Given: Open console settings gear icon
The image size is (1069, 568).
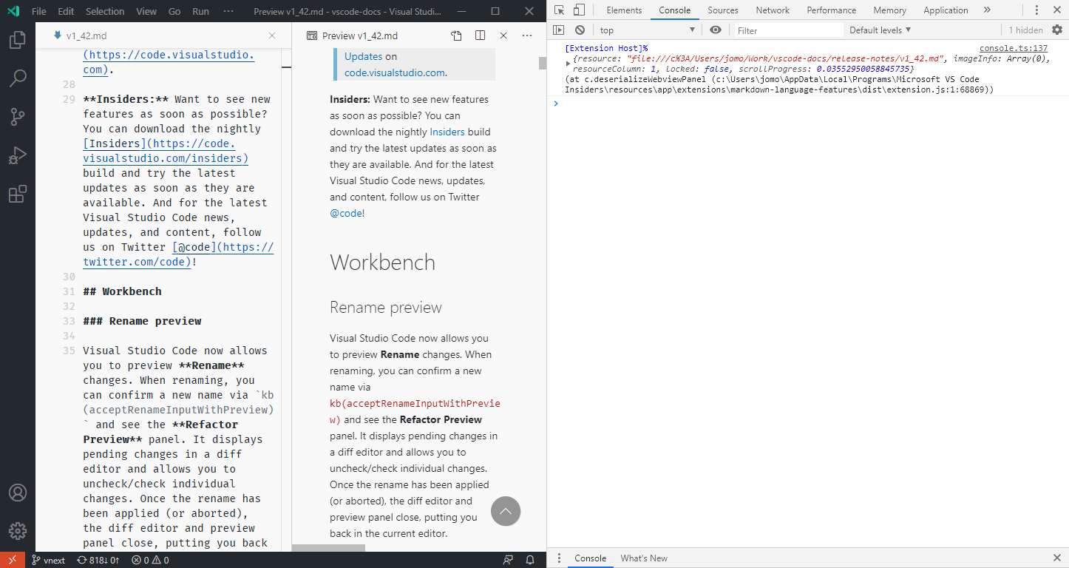Looking at the screenshot, I should [1057, 30].
